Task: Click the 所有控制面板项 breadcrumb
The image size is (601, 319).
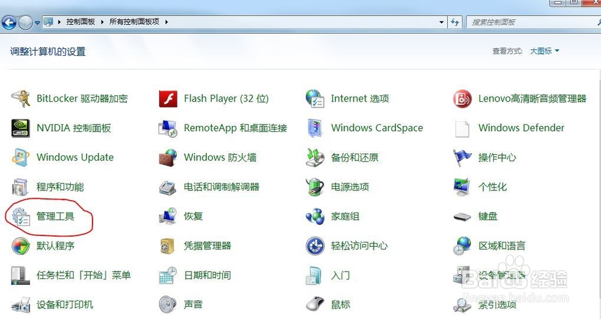Action: click(134, 22)
